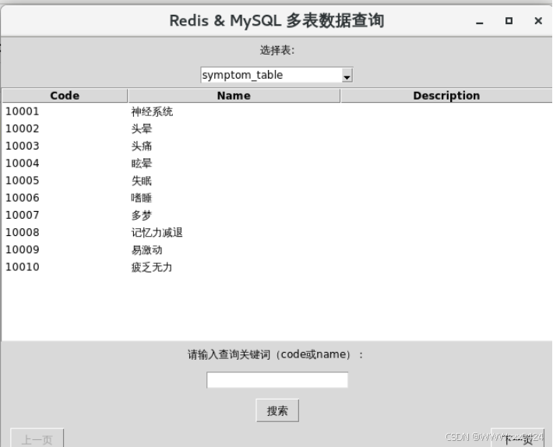Click the name cell 记忆力减退
Image resolution: width=553 pixels, height=447 pixels.
pyautogui.click(x=157, y=233)
